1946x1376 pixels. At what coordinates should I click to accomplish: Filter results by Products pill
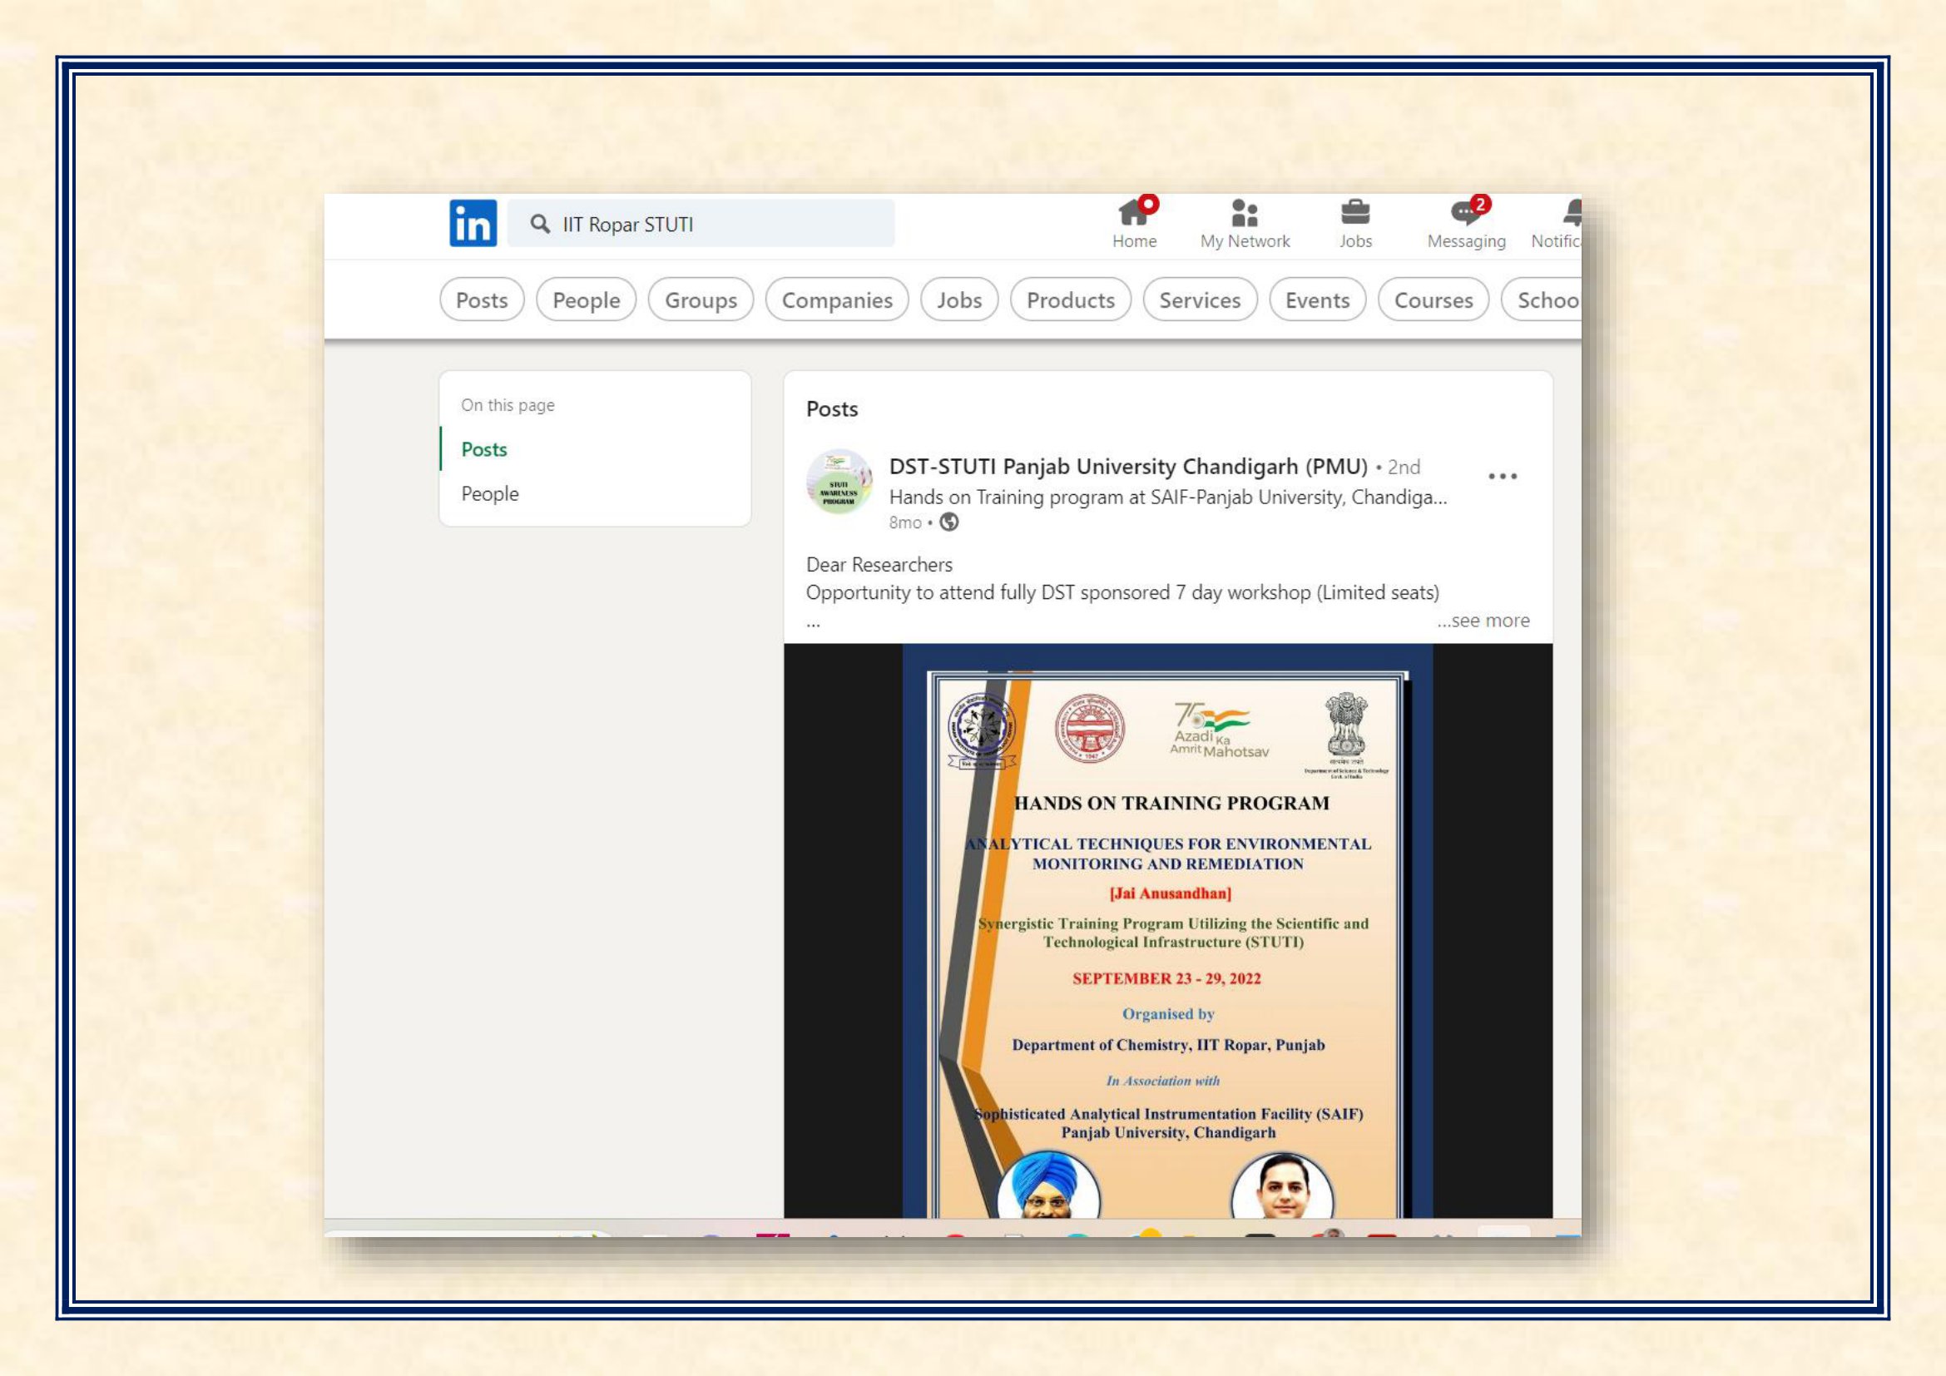1071,300
